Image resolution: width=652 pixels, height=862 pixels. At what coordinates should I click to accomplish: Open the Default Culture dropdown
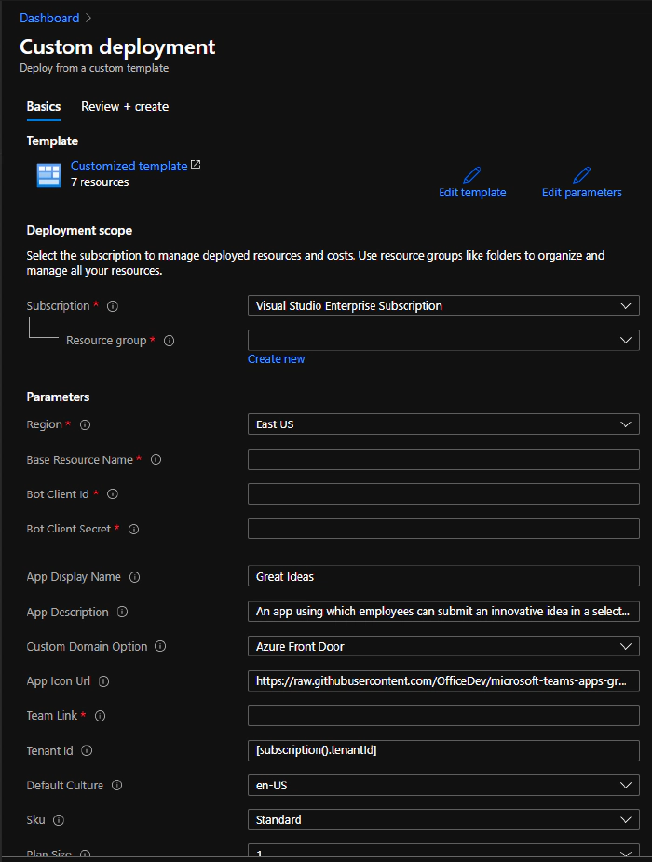[443, 785]
